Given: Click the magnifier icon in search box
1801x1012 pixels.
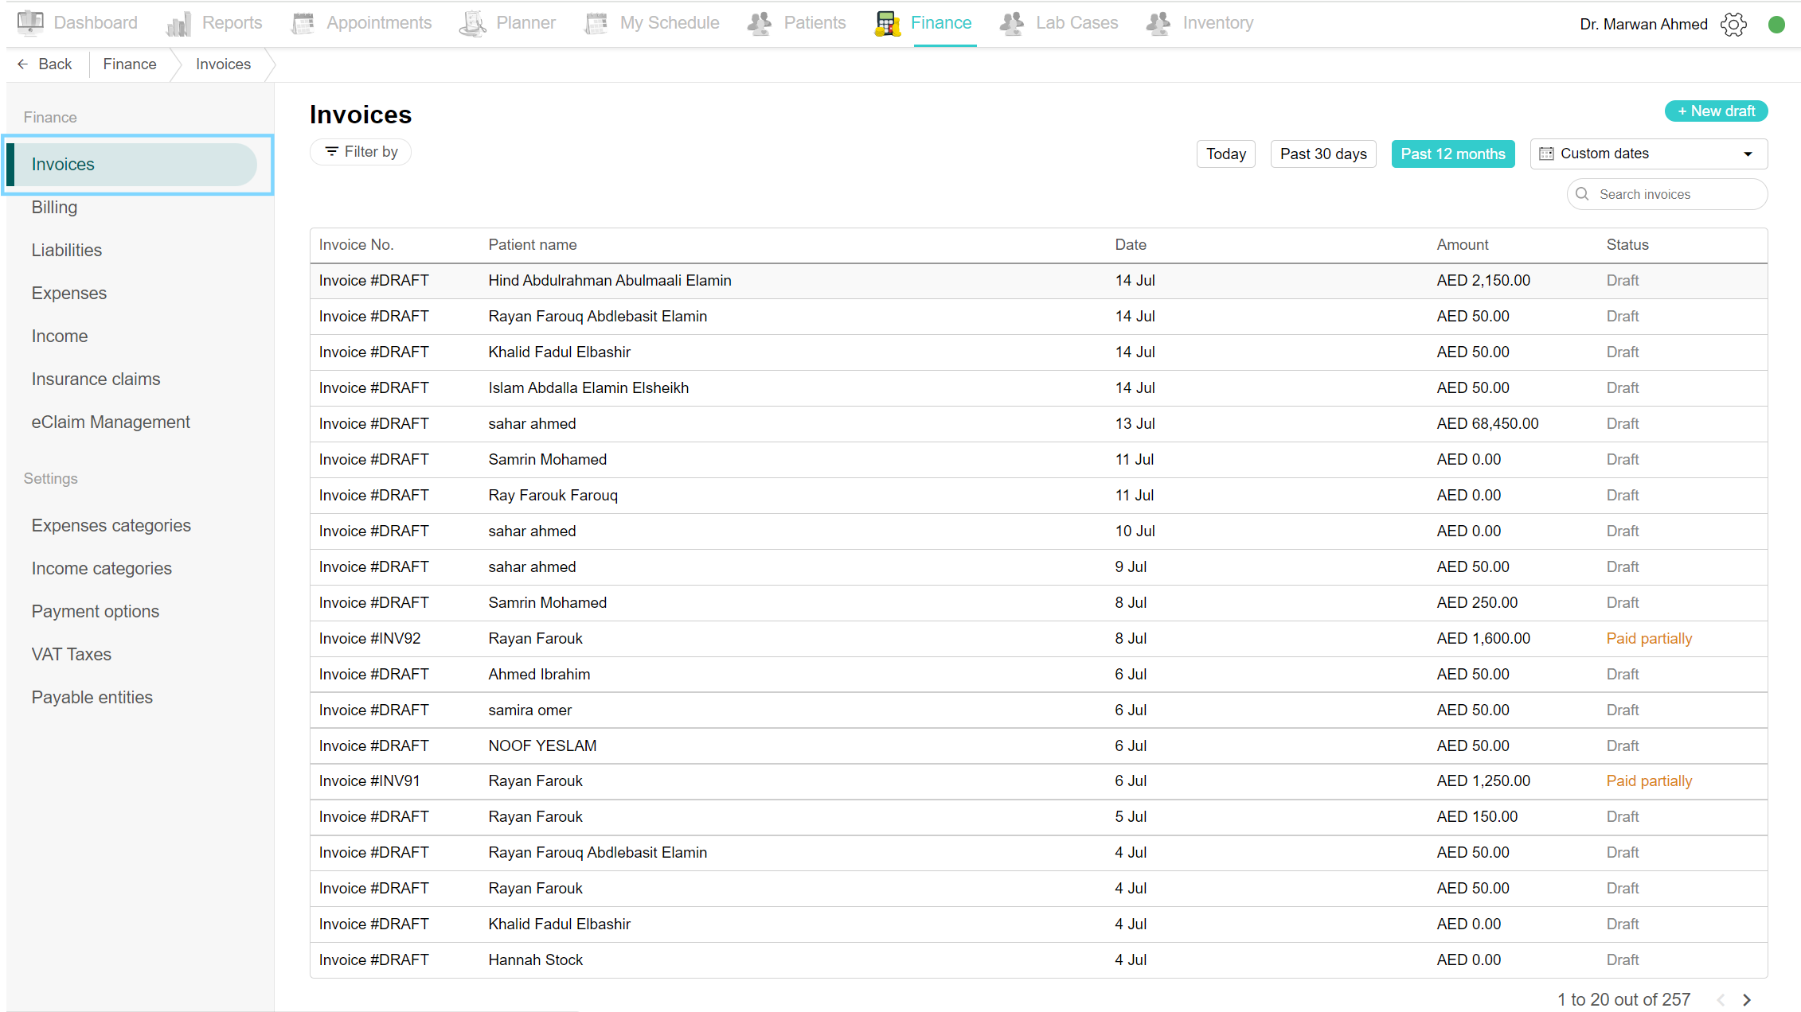Looking at the screenshot, I should pos(1583,194).
